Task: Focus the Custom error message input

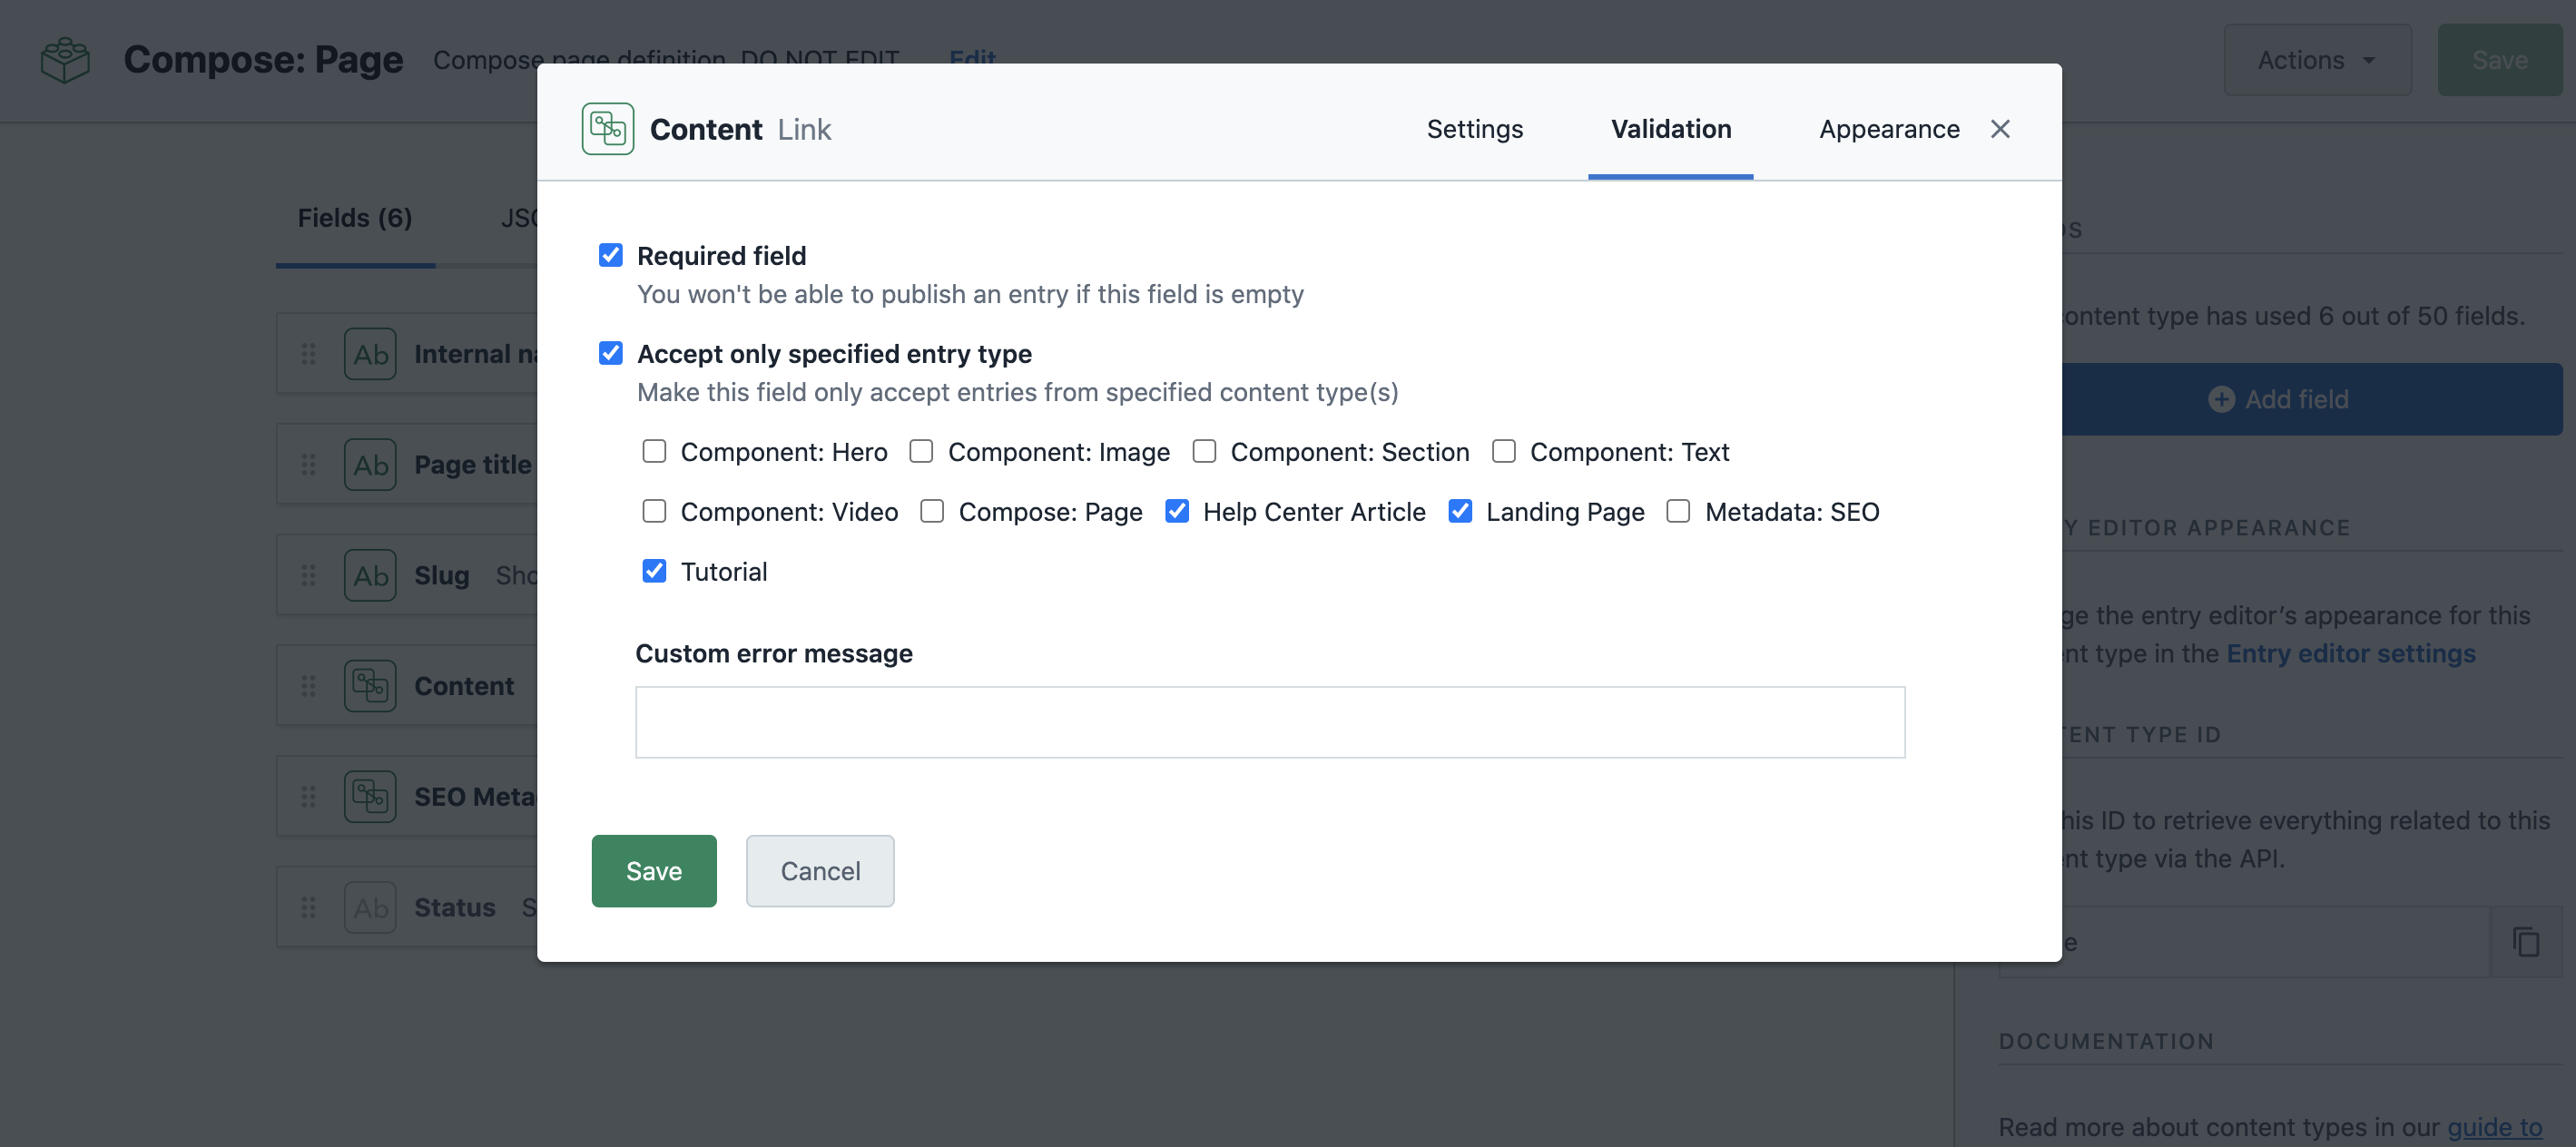Action: coord(1269,722)
